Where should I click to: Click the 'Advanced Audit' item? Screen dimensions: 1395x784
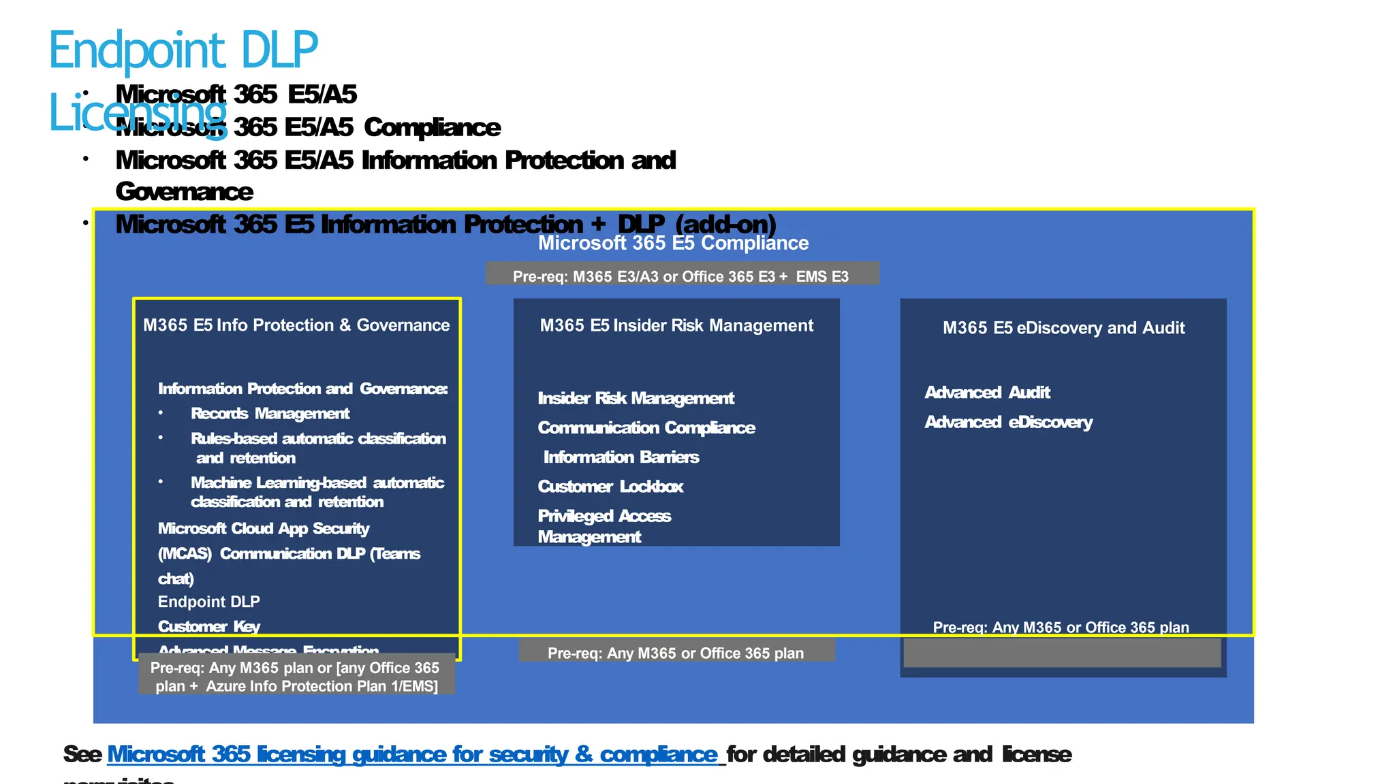pyautogui.click(x=987, y=393)
